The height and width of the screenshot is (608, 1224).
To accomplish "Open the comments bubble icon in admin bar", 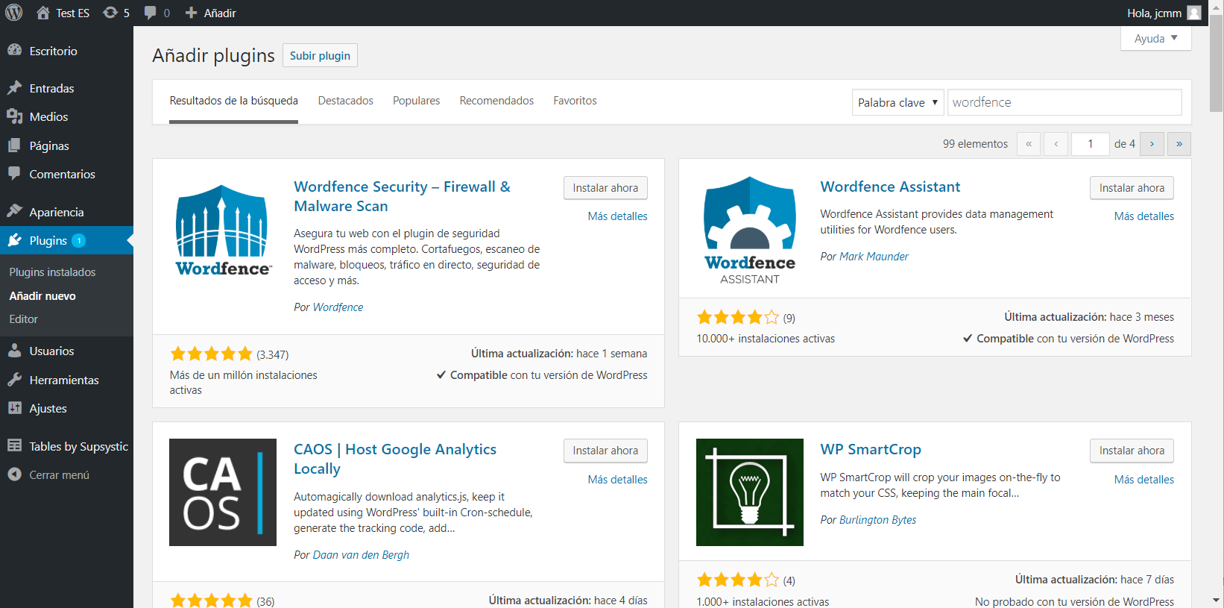I will point(151,13).
